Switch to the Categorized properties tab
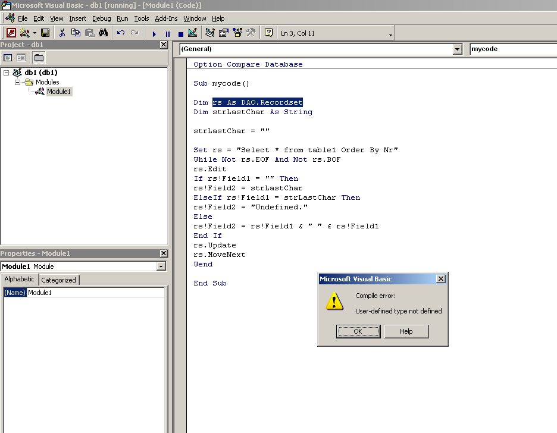Viewport: 557px width, 433px height. click(58, 280)
